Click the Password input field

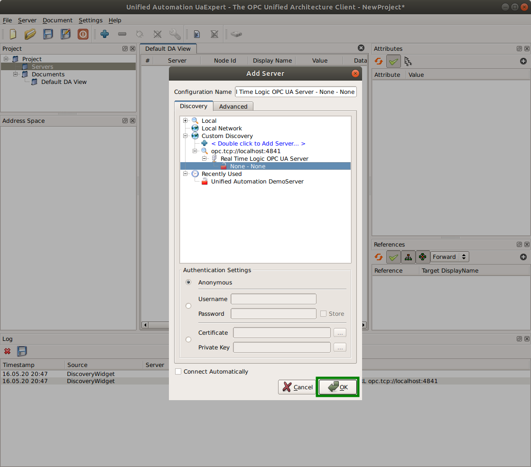coord(273,314)
